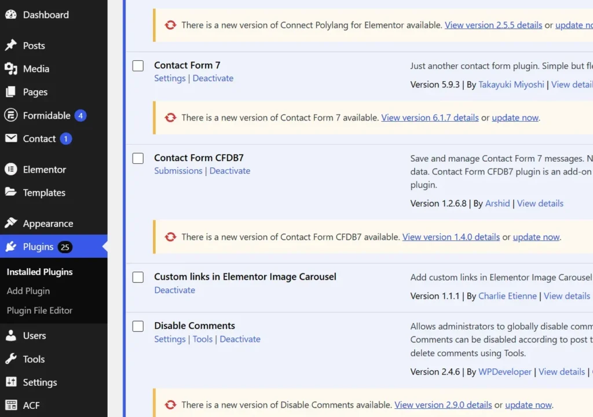
Task: View details for Custom links plugin
Action: [x=567, y=296]
